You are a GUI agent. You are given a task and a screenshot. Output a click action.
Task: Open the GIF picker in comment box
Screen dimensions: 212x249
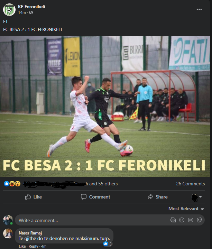[191, 220]
